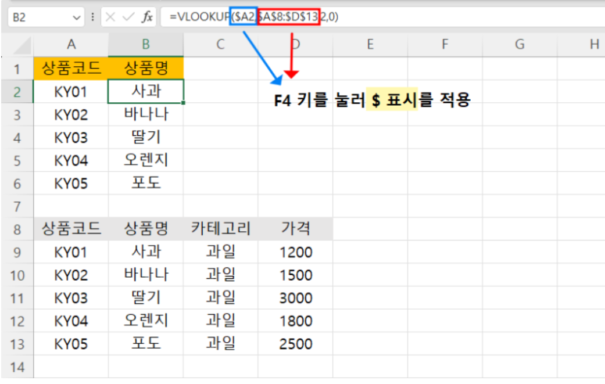Image resolution: width=605 pixels, height=384 pixels.
Task: Click the KY05 cell in row 13
Action: click(x=71, y=344)
